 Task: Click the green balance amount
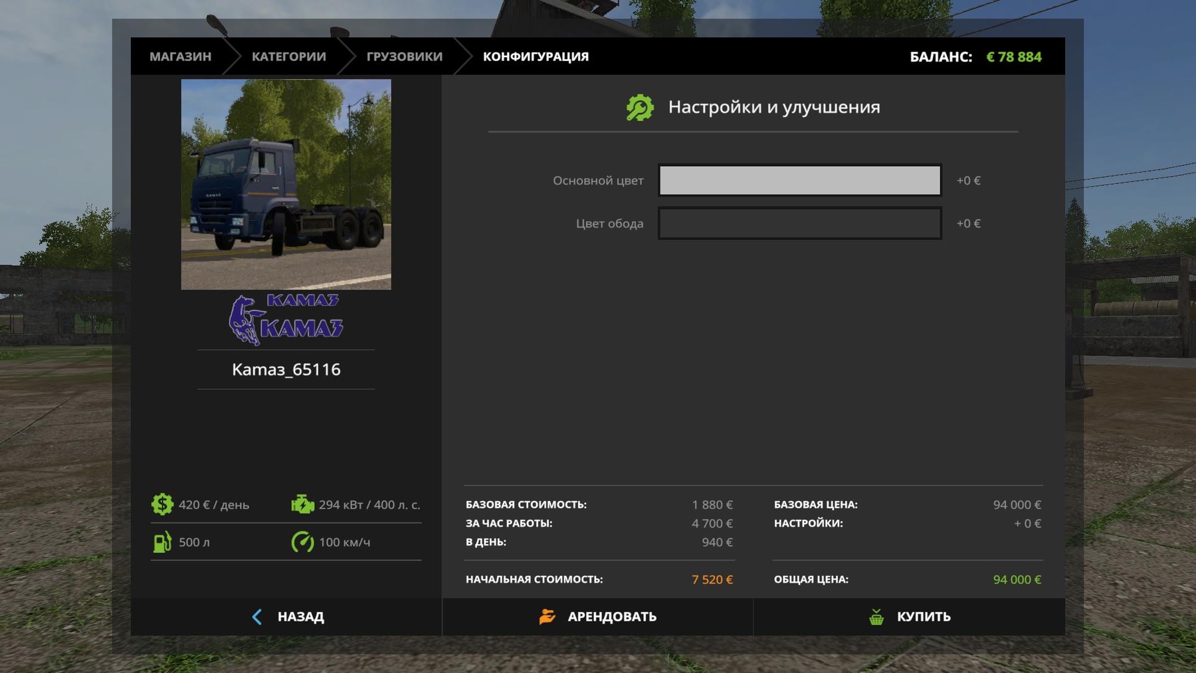coord(1013,57)
